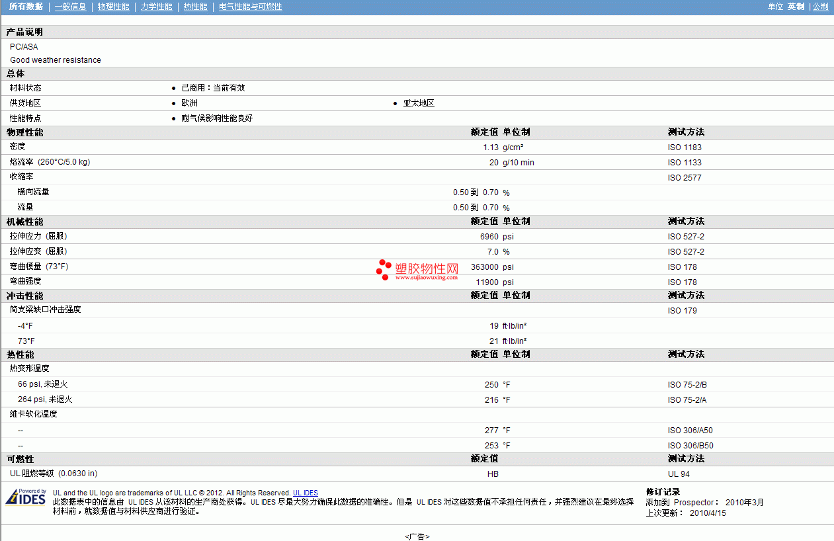This screenshot has height=541, width=834.
Task: Click '66 psi, 未退火' row label
Action: tap(42, 384)
